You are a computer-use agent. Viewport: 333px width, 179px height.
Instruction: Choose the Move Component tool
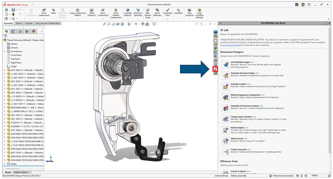pyautogui.click(x=103, y=12)
